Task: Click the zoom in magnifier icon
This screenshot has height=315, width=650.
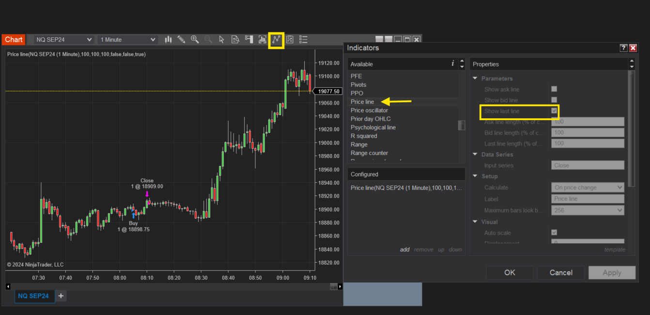Action: point(195,40)
